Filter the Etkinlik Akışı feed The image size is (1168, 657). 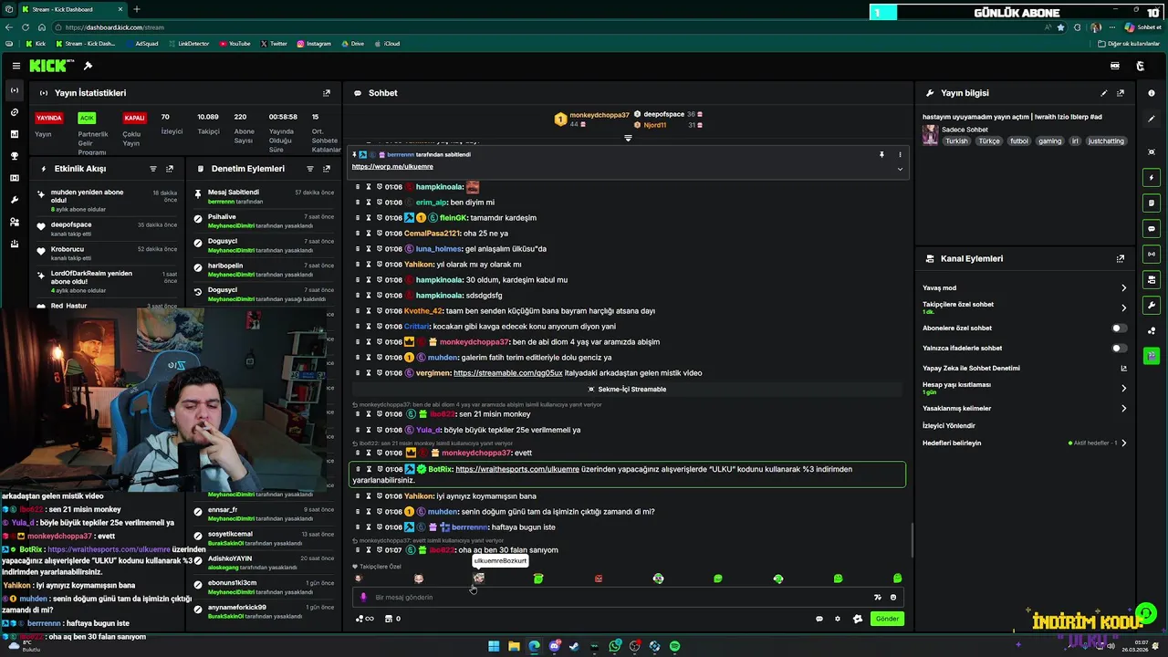(153, 169)
